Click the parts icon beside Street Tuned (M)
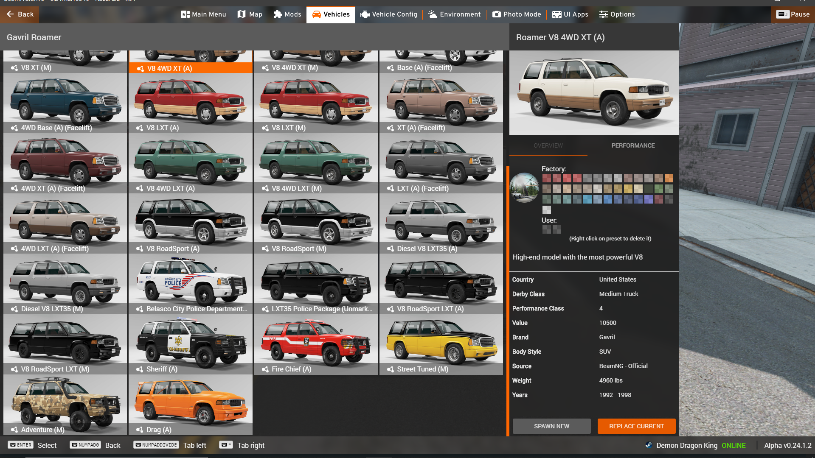Image resolution: width=815 pixels, height=458 pixels. pos(391,369)
